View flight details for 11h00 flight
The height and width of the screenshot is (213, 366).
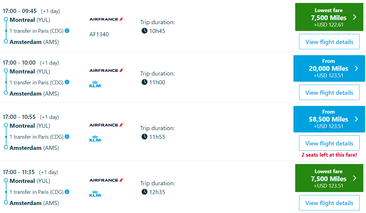click(x=329, y=93)
